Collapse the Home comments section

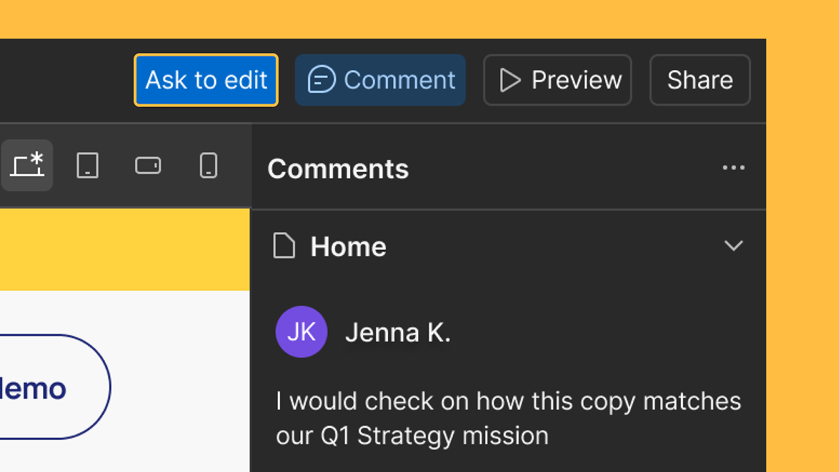[733, 245]
